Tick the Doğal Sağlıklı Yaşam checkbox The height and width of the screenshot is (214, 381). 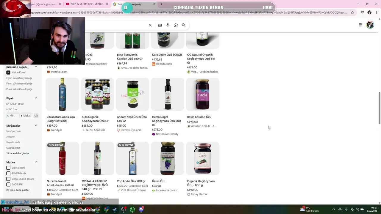8,179
